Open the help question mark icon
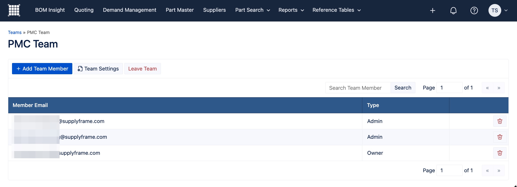The image size is (517, 187). tap(474, 10)
